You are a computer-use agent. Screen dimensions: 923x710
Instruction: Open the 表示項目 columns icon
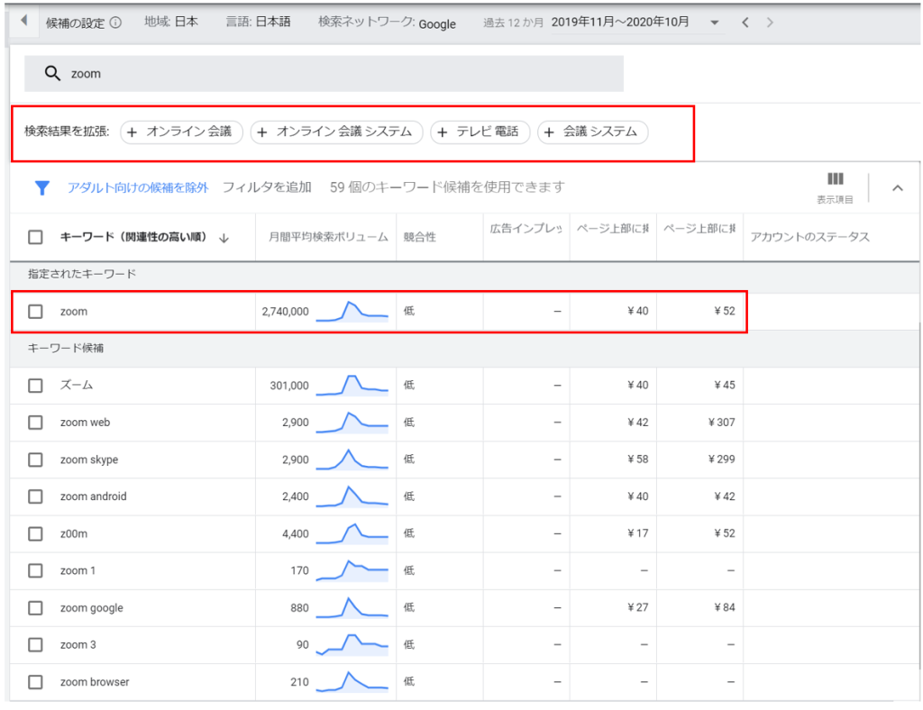pyautogui.click(x=835, y=178)
